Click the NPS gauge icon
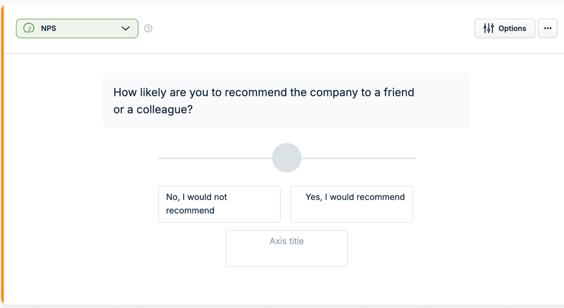This screenshot has width=564, height=308. pos(29,28)
